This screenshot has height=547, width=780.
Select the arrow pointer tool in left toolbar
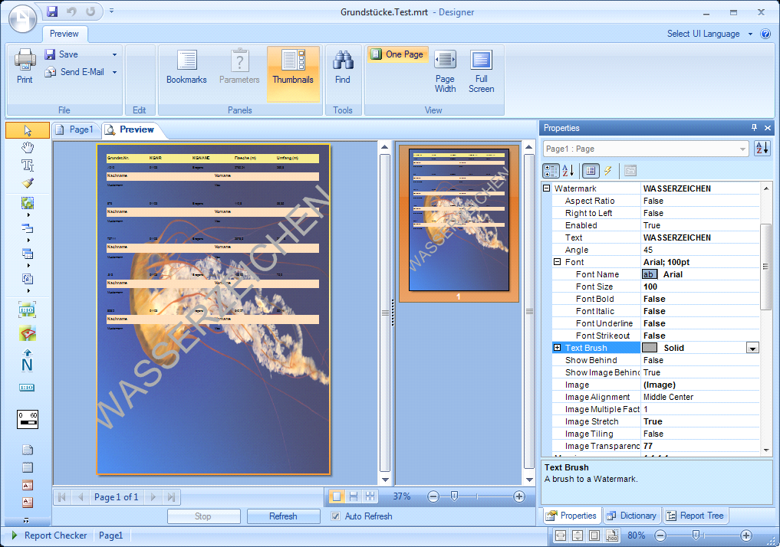(26, 130)
